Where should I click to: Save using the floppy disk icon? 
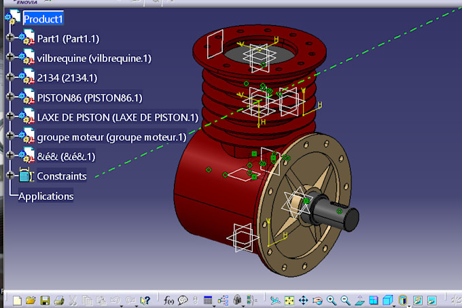pos(45,301)
